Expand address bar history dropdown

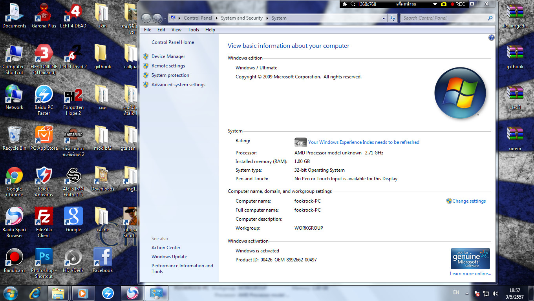click(384, 18)
